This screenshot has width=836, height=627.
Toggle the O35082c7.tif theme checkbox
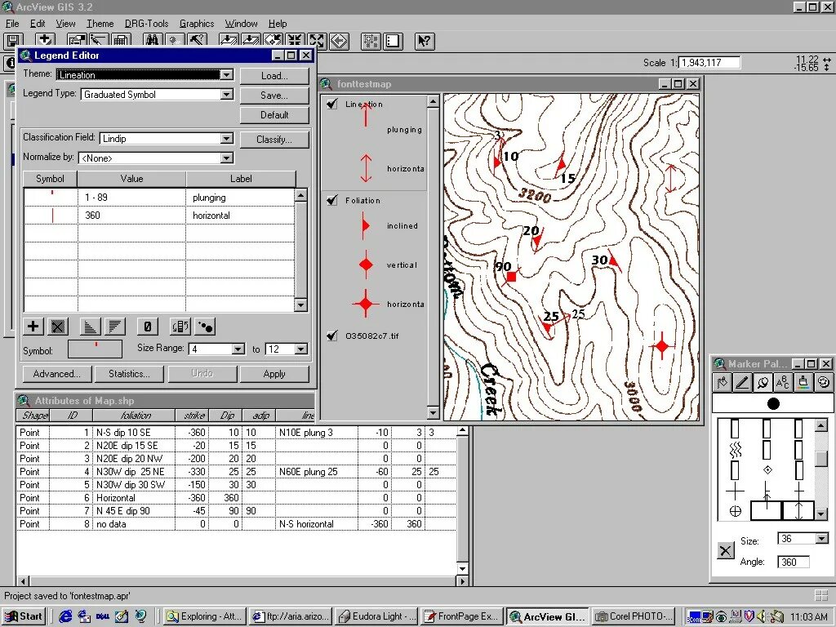click(332, 336)
